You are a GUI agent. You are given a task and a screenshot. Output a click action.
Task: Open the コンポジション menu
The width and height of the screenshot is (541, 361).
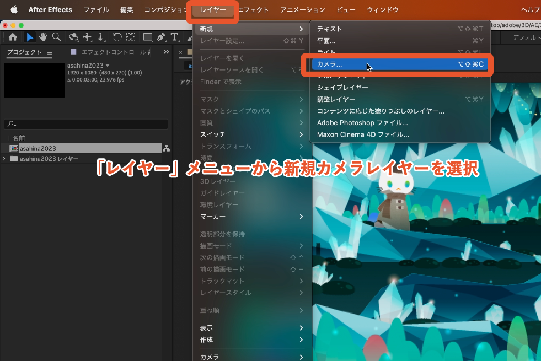coord(165,10)
